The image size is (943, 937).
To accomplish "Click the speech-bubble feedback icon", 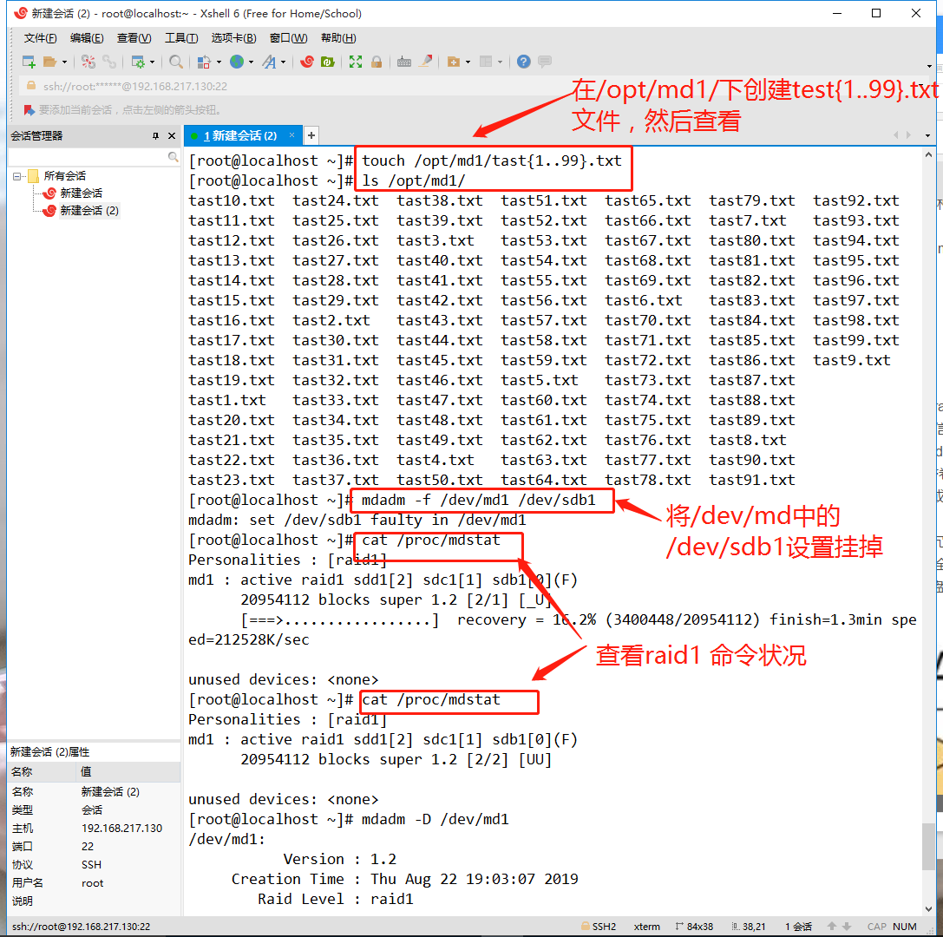I will tap(545, 62).
